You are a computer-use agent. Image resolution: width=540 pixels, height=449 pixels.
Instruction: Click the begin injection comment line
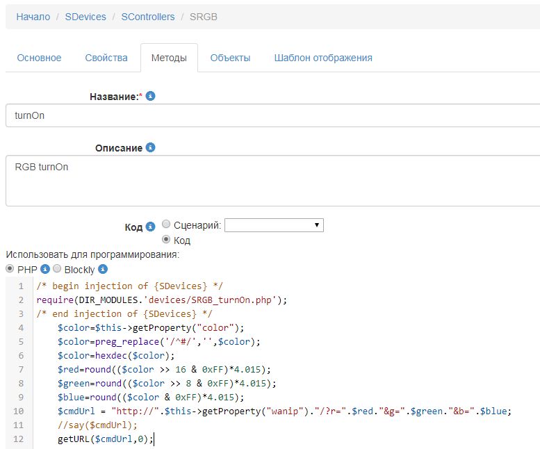[129, 286]
